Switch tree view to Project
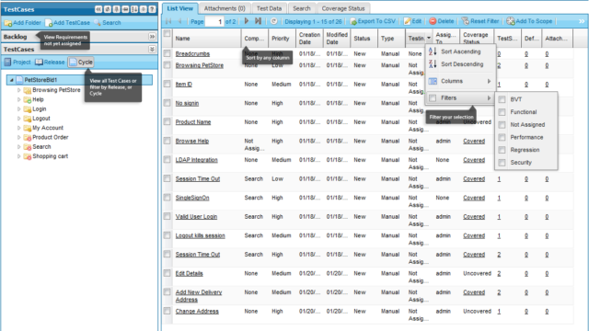589x331 pixels. pos(17,63)
